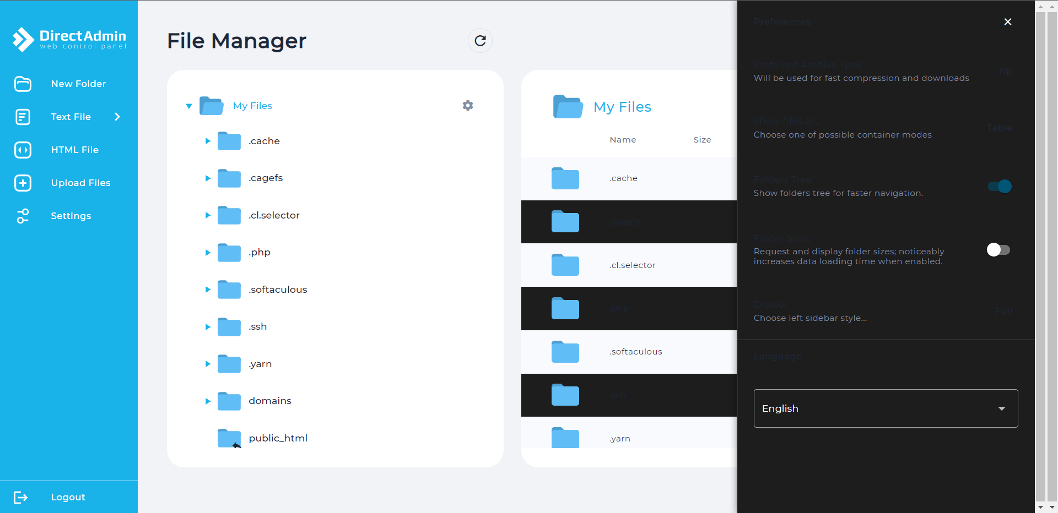Select public_html in the folder tree
Image resolution: width=1058 pixels, height=513 pixels.
[278, 438]
